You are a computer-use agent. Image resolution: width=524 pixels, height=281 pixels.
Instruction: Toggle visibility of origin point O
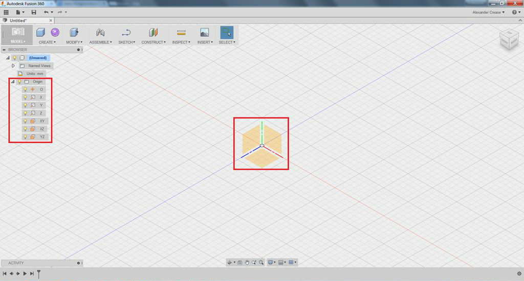point(25,89)
